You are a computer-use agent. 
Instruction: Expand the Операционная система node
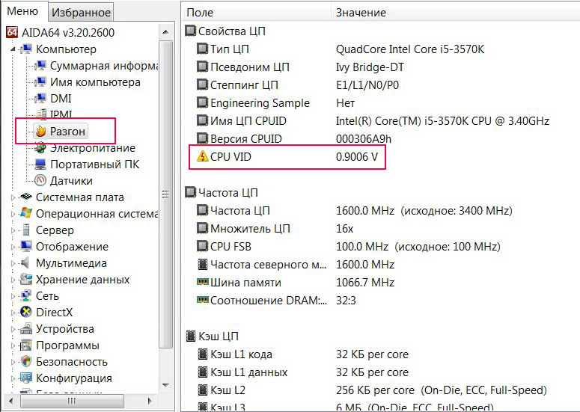pos(13,214)
